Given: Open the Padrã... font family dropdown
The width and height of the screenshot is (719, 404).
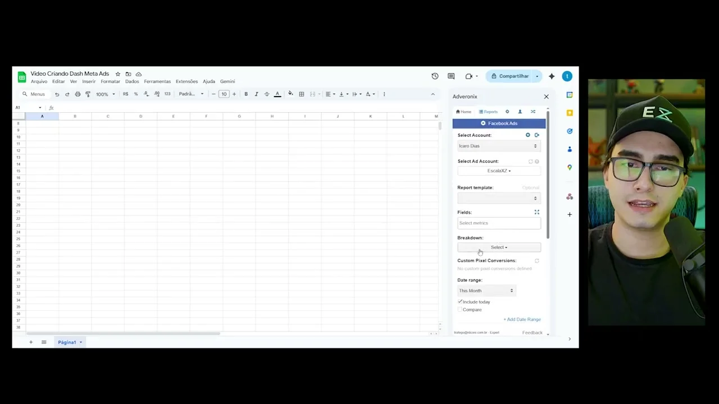Looking at the screenshot, I should pyautogui.click(x=191, y=94).
